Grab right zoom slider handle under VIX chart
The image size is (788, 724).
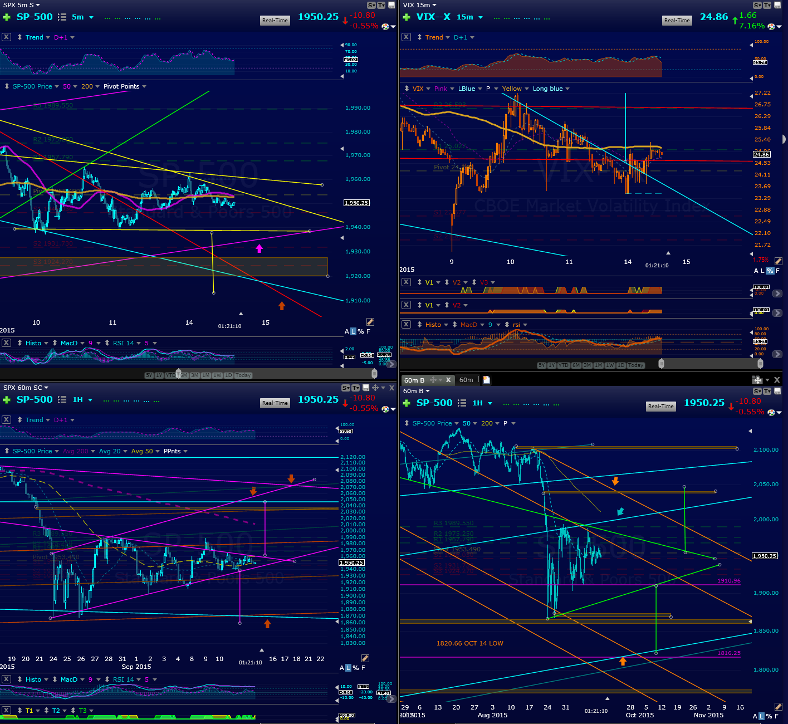point(760,364)
